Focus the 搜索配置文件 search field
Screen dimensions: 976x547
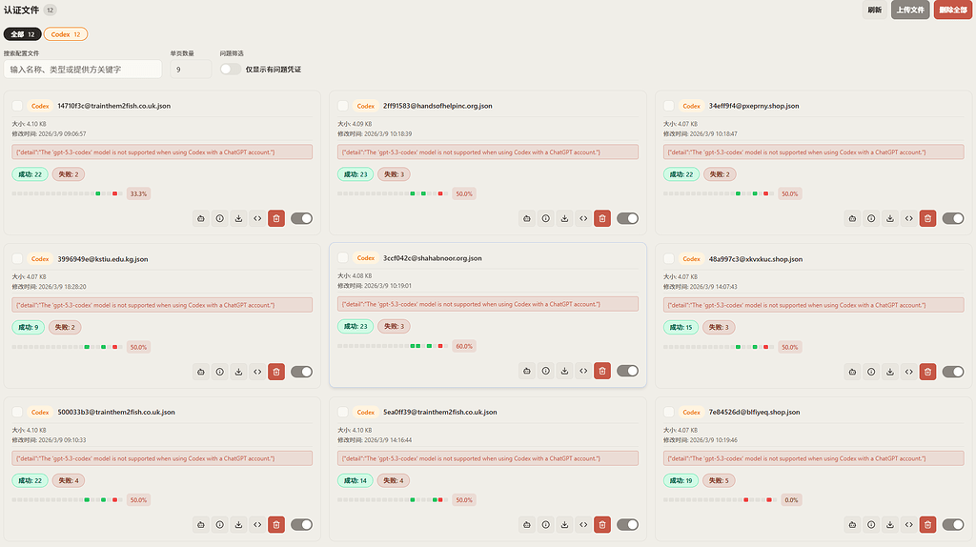point(83,69)
